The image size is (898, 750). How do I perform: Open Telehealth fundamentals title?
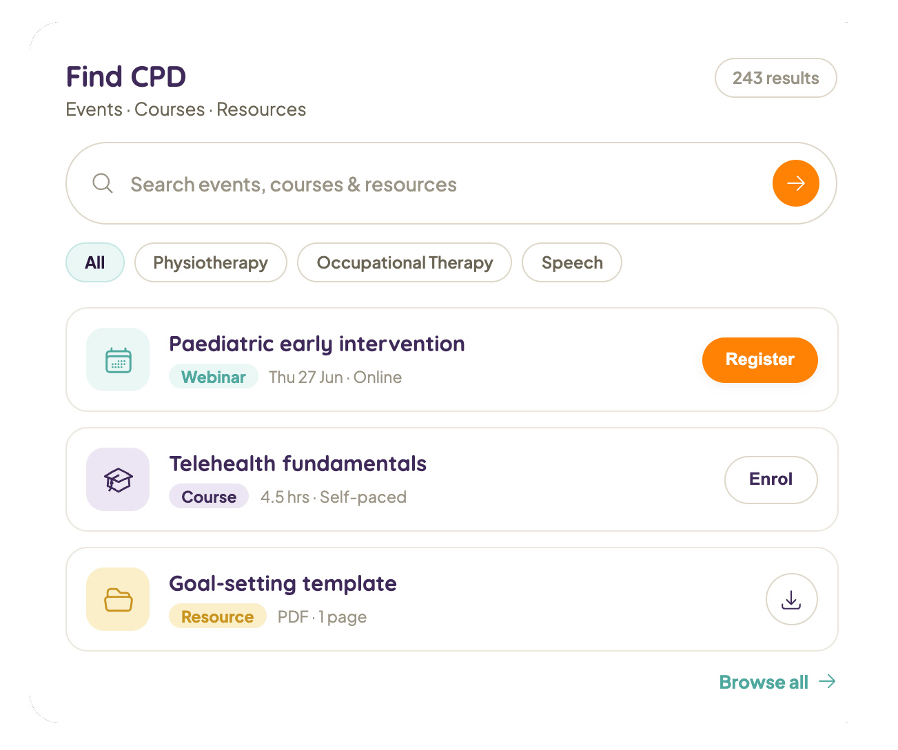298,463
